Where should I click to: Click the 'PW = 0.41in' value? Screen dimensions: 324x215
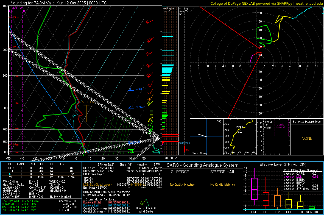(10, 182)
